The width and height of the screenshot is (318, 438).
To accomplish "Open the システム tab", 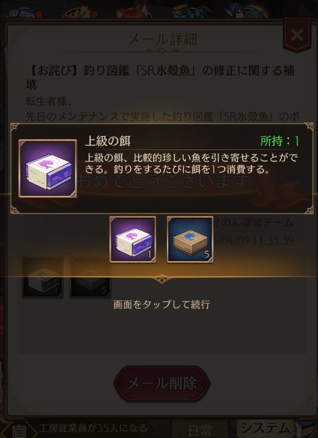I will point(265,428).
